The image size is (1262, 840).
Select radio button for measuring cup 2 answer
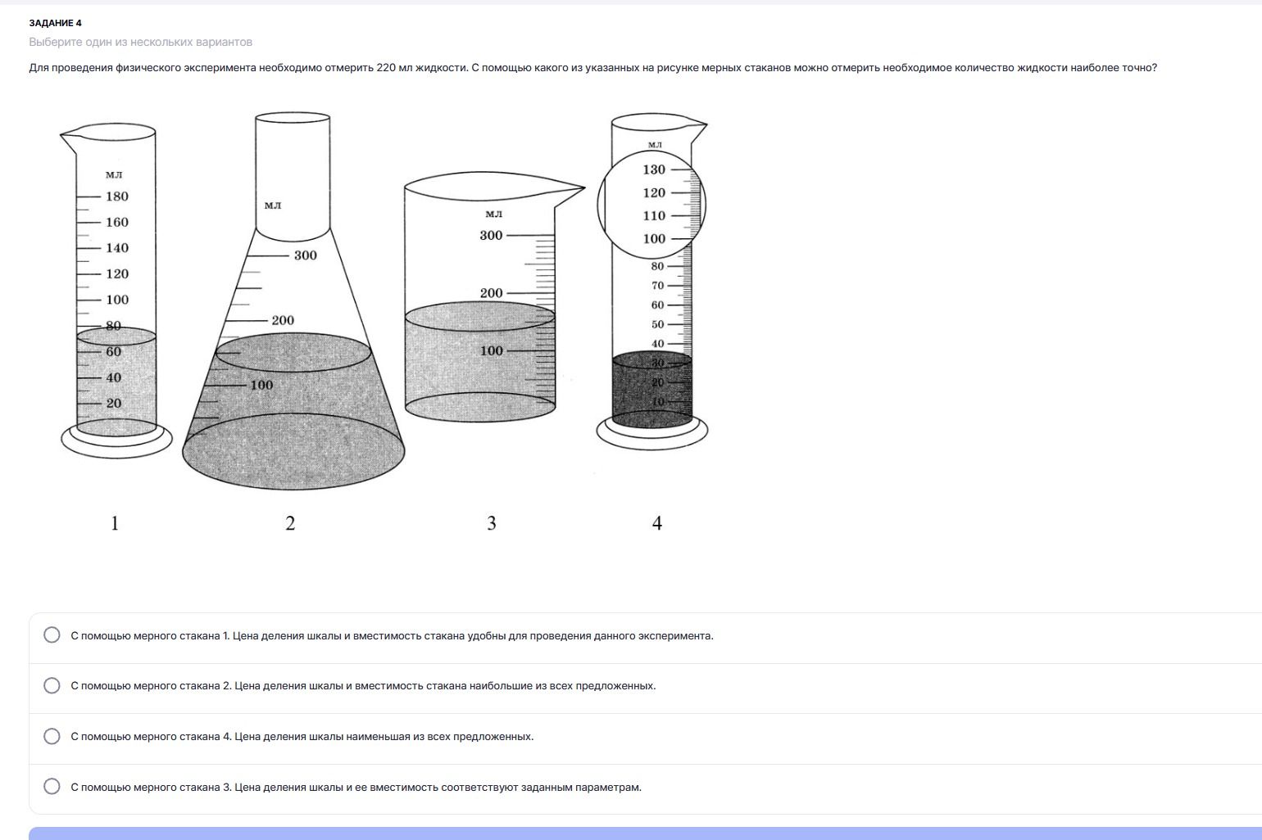(52, 685)
